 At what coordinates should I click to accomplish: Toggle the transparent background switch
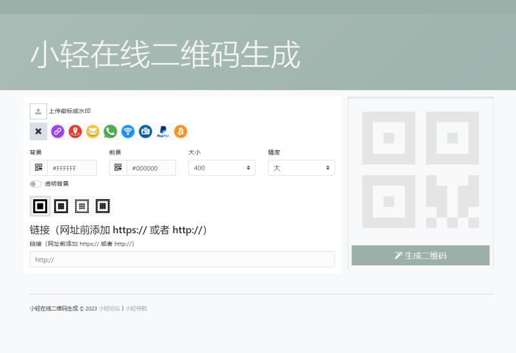click(x=35, y=184)
